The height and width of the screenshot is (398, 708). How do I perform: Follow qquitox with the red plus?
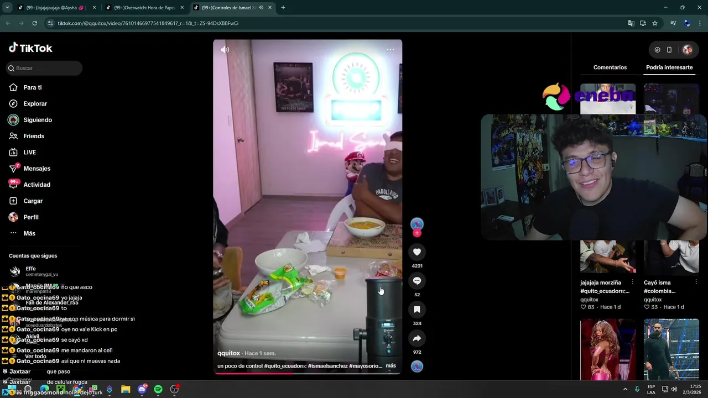coord(417,233)
